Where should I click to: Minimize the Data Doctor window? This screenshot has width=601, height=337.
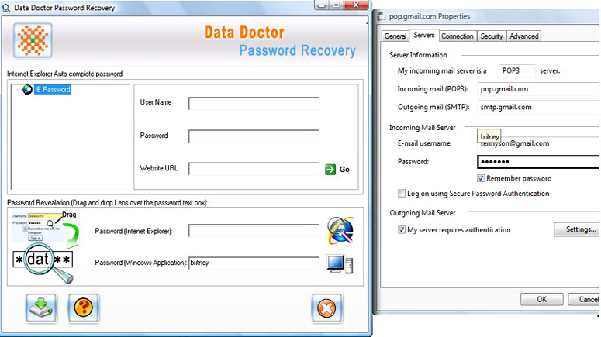(321, 5)
